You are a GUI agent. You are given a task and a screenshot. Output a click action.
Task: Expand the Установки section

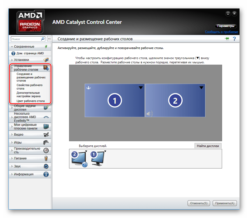pyautogui.click(x=12, y=60)
